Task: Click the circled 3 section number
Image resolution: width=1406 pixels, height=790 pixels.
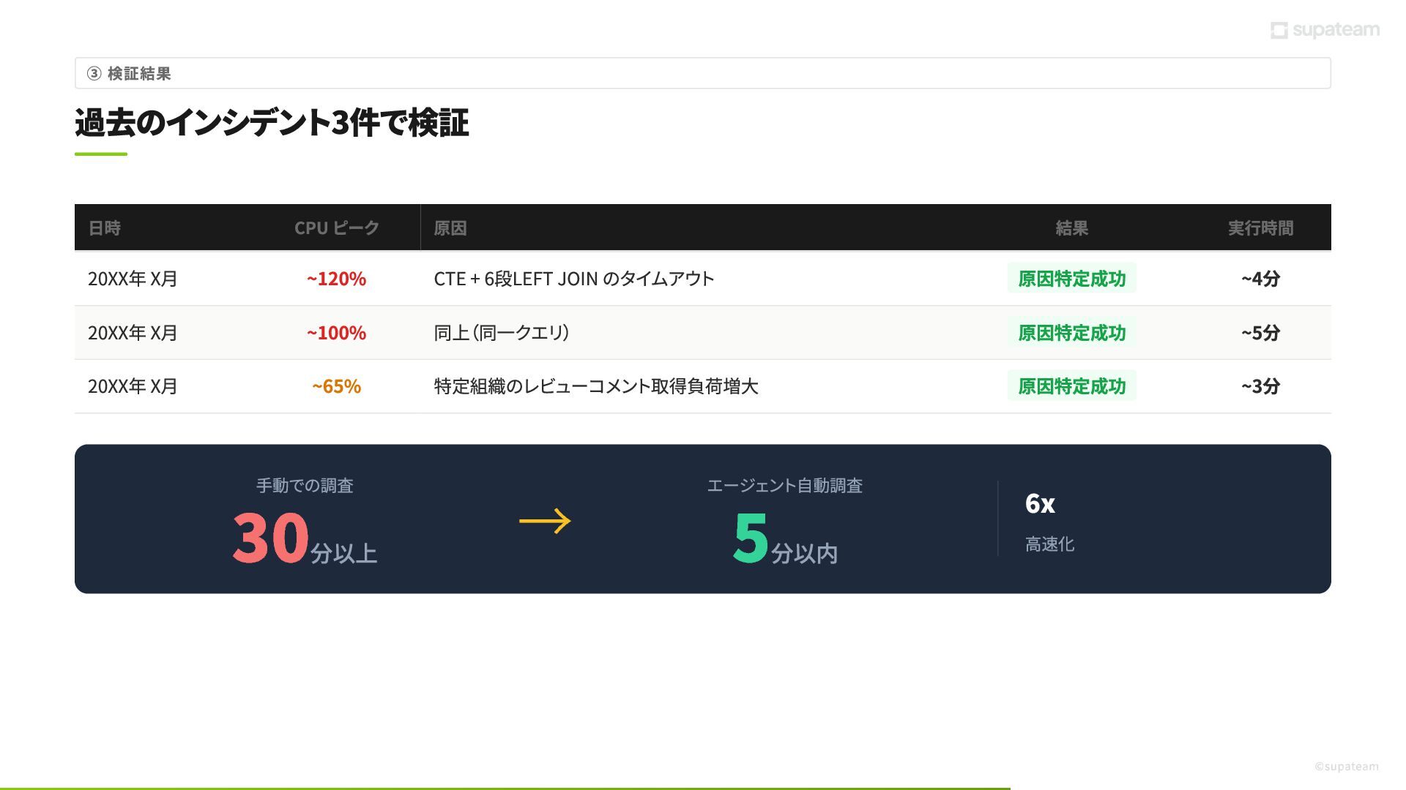Action: pos(94,73)
